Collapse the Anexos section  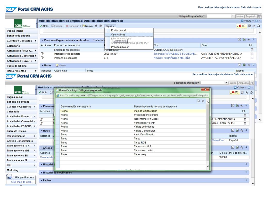(x=42, y=148)
